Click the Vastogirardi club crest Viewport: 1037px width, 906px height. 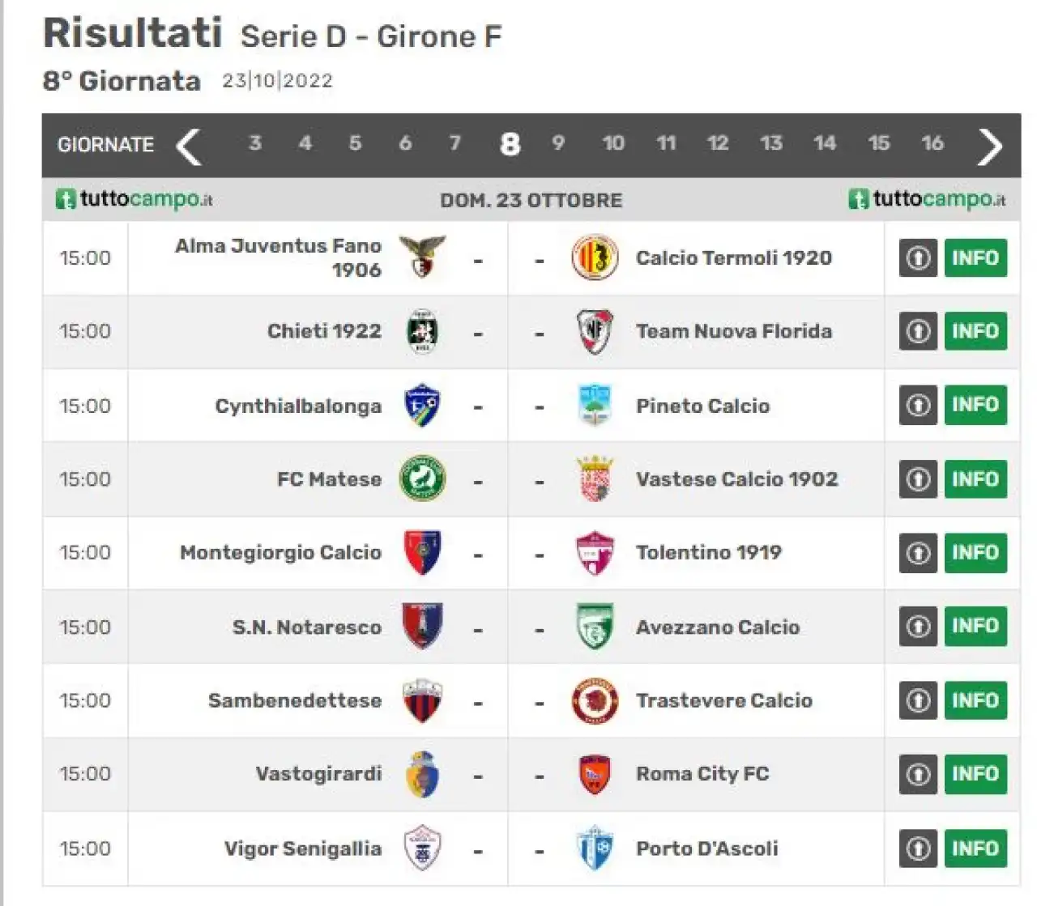click(x=422, y=774)
